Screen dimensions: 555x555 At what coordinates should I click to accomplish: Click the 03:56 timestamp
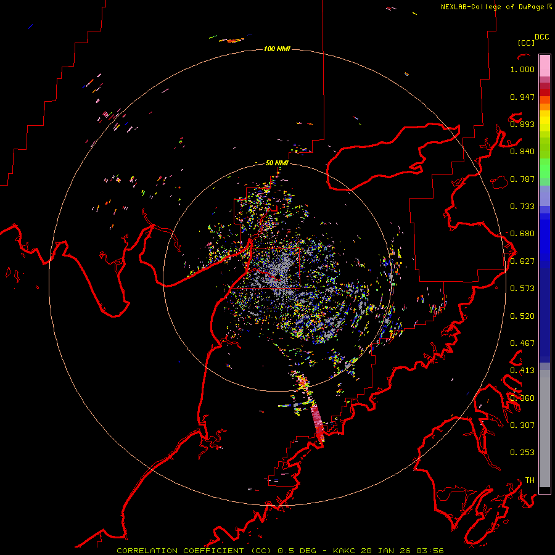pyautogui.click(x=430, y=551)
